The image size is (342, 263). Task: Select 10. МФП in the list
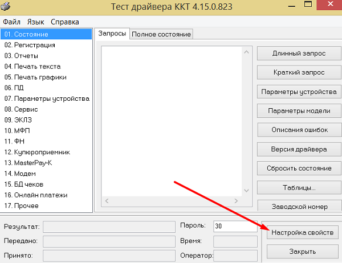[46, 130]
